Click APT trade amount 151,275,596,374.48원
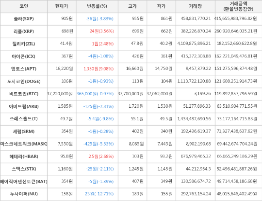The width and height of the screenshot is (262, 201). (236, 69)
